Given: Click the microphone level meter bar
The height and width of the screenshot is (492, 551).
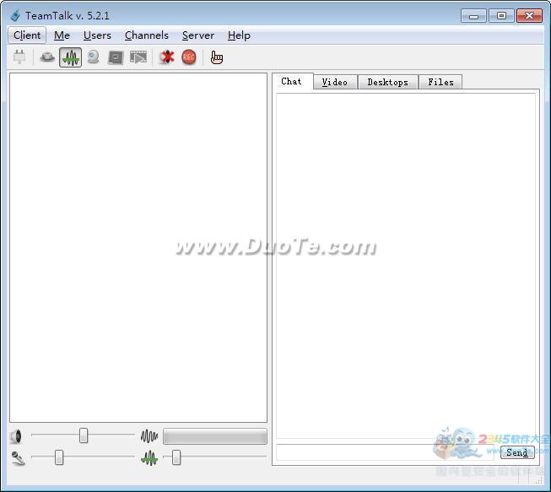Looking at the screenshot, I should [x=215, y=436].
